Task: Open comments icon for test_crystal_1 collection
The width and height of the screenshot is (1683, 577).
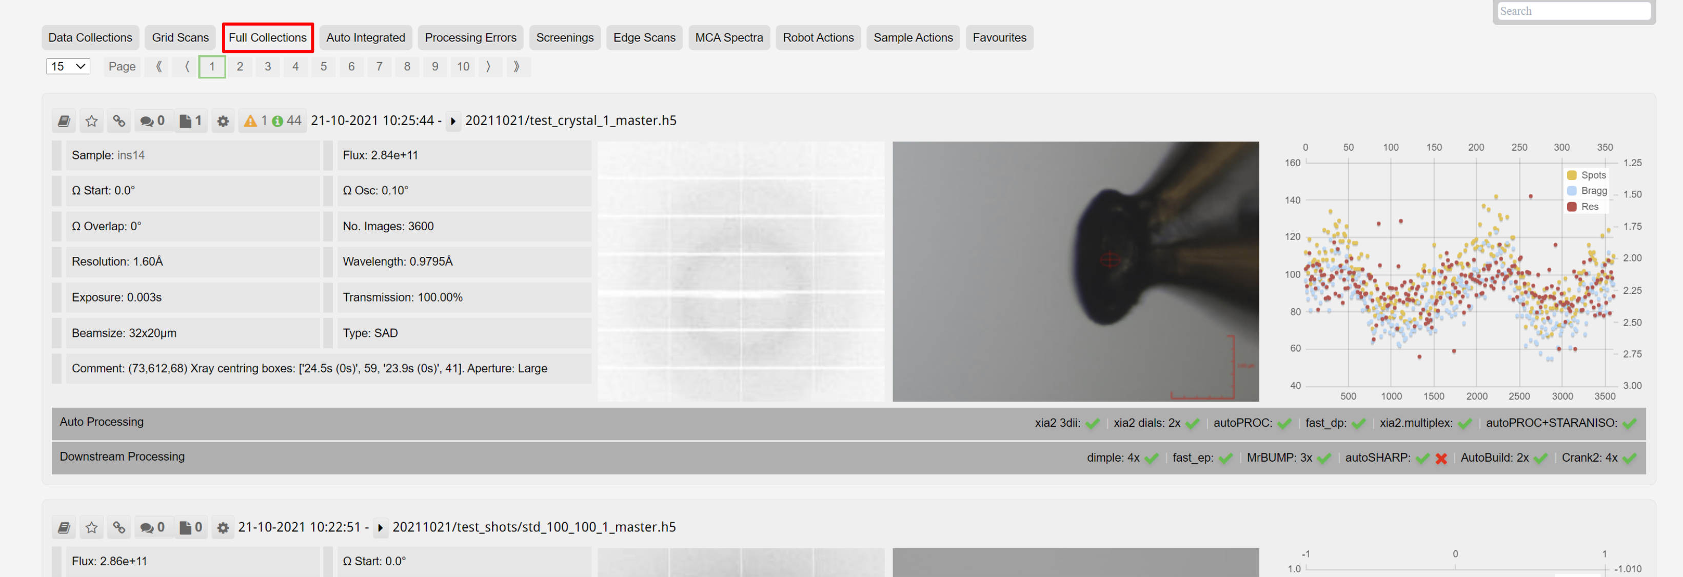Action: coord(152,121)
